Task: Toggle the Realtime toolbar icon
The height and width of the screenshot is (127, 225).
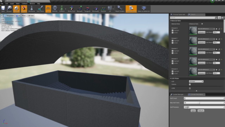Action: tap(17, 9)
